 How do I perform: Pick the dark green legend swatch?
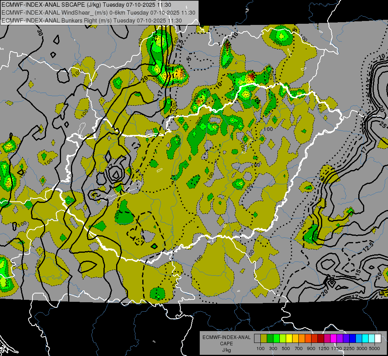click(270, 339)
